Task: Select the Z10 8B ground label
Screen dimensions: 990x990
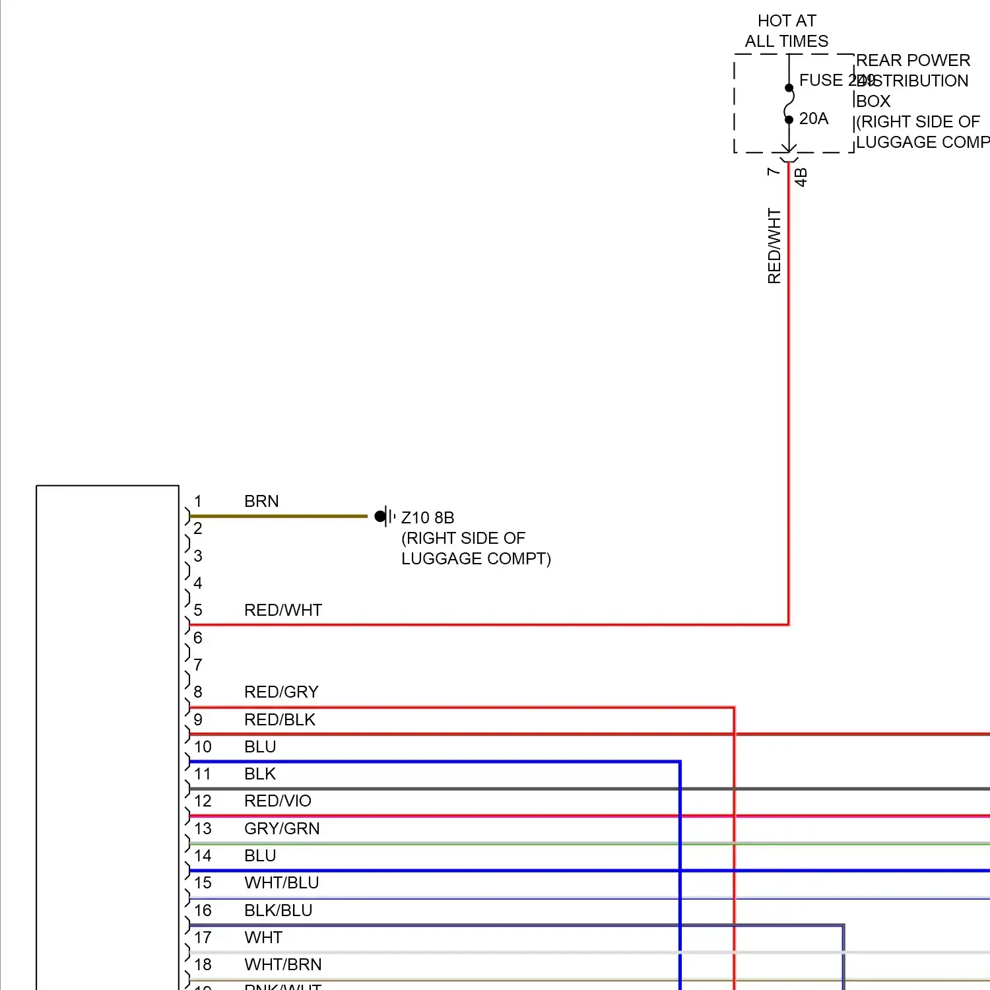Action: [x=428, y=517]
